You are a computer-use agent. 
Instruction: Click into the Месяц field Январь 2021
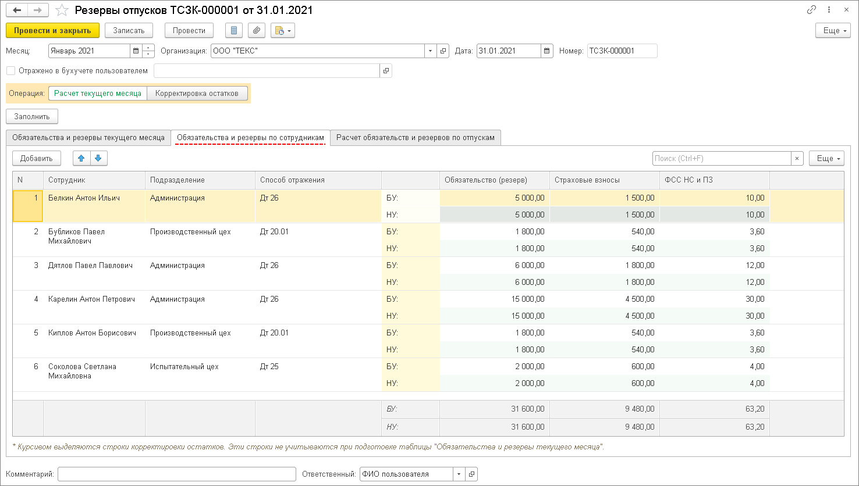[89, 51]
